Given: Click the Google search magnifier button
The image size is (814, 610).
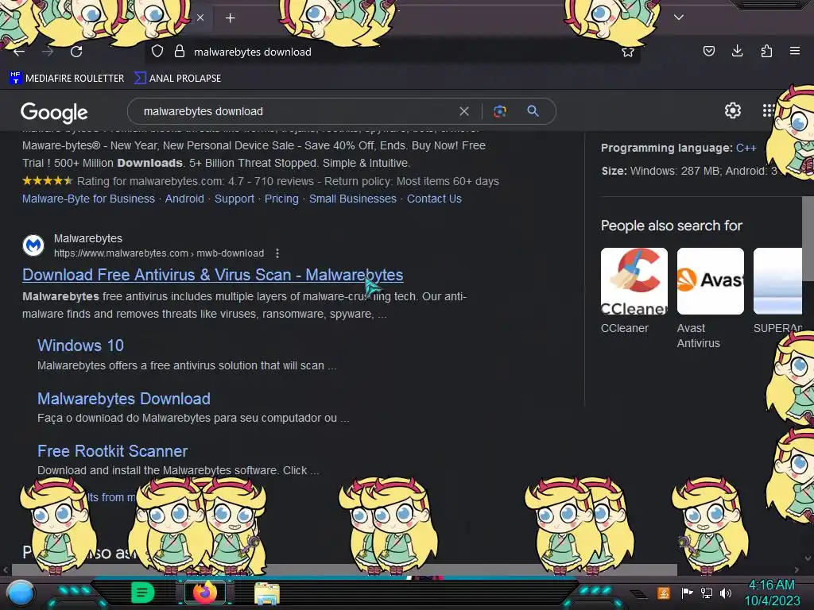Looking at the screenshot, I should (x=533, y=111).
